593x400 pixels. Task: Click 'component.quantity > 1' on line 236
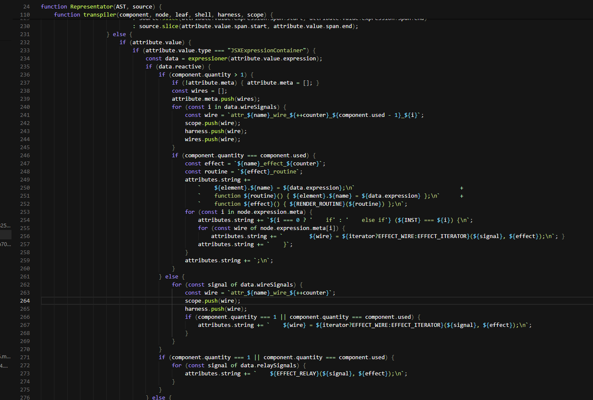208,74
